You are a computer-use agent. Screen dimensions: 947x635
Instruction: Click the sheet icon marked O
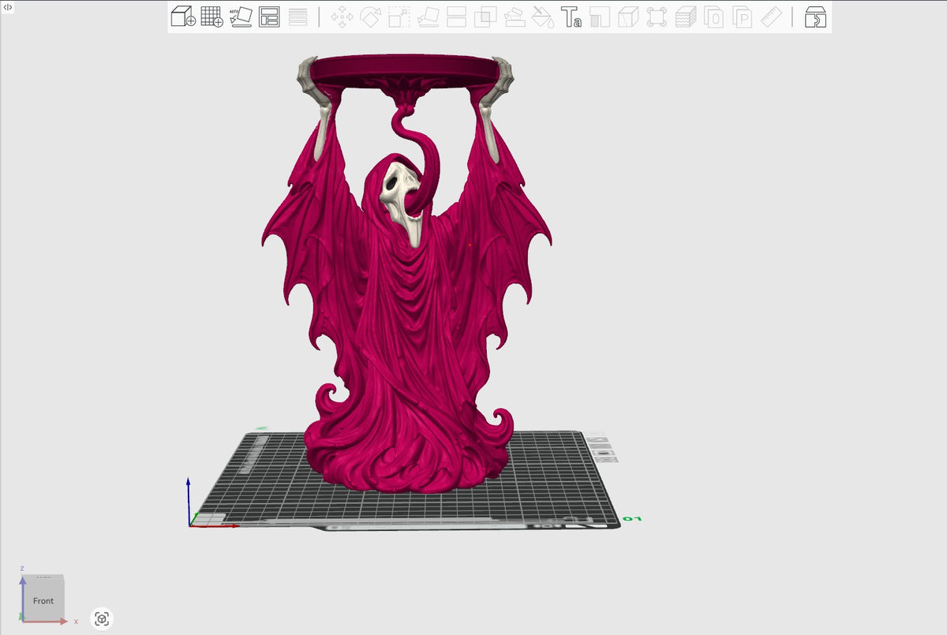[x=714, y=17]
